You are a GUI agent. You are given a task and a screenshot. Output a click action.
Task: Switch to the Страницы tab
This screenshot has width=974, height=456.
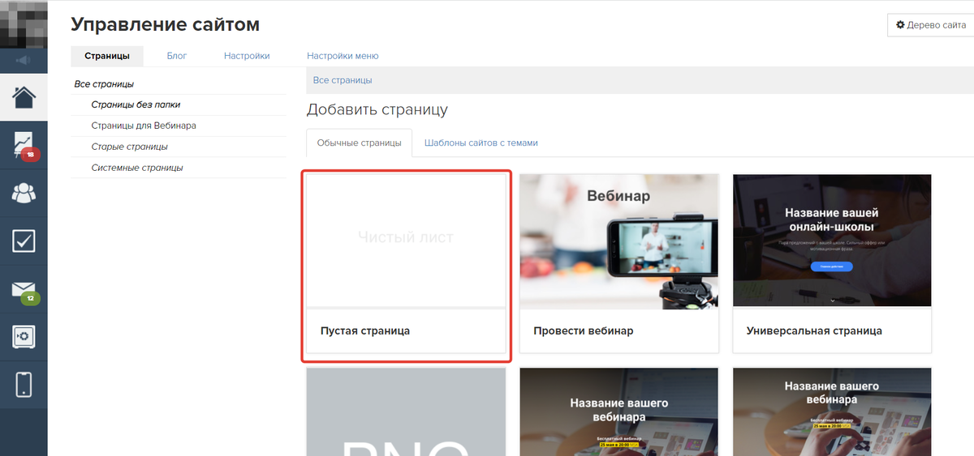[107, 56]
